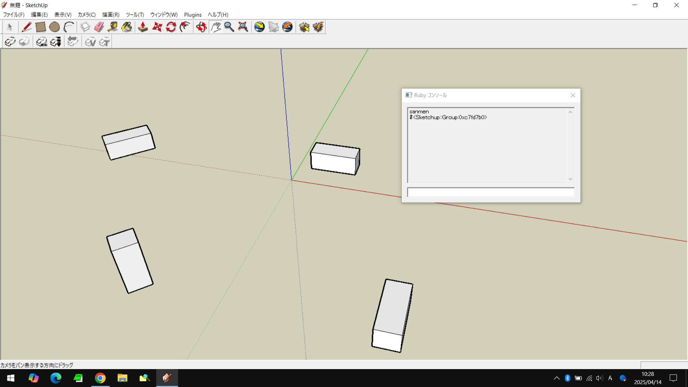Select the Circle drawing tool

click(54, 27)
